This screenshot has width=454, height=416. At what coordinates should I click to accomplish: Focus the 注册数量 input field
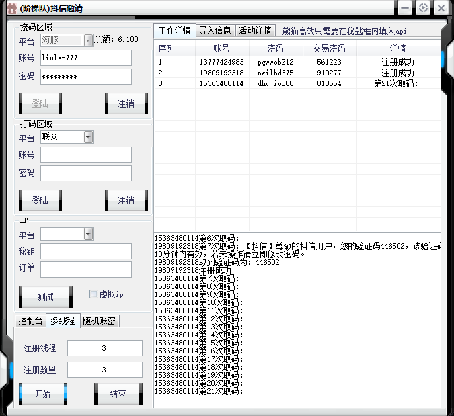105,370
